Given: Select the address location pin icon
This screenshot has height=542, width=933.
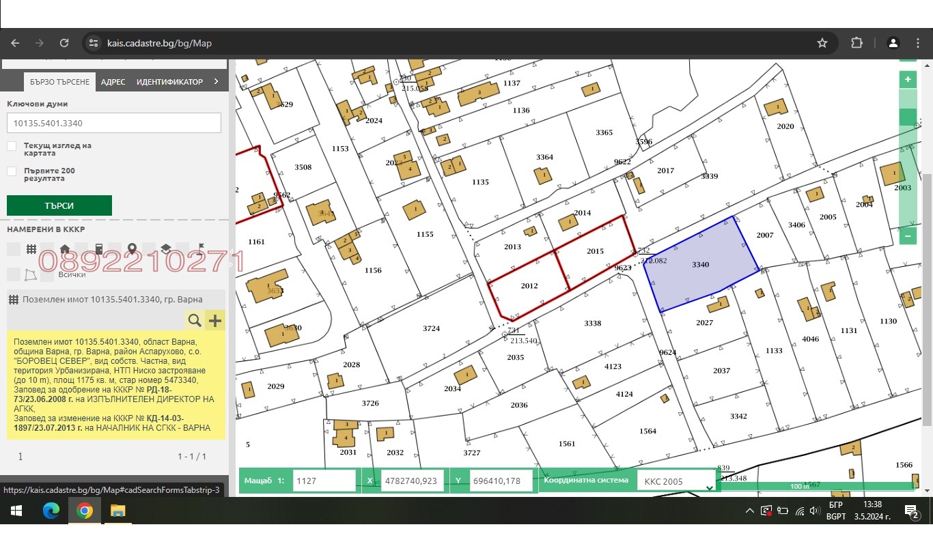Looking at the screenshot, I should pyautogui.click(x=132, y=249).
